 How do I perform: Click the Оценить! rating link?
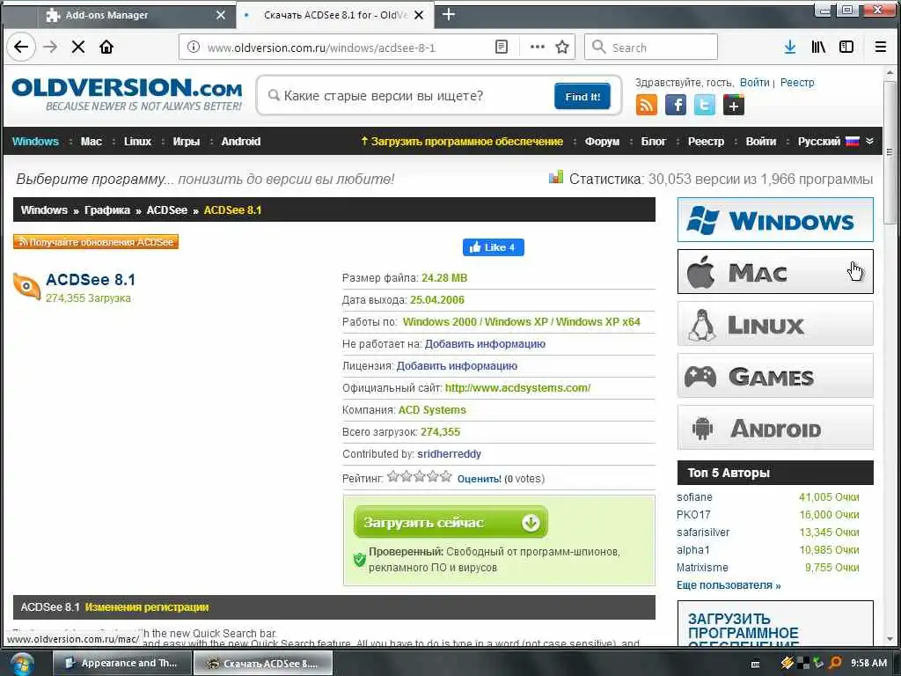coord(479,478)
